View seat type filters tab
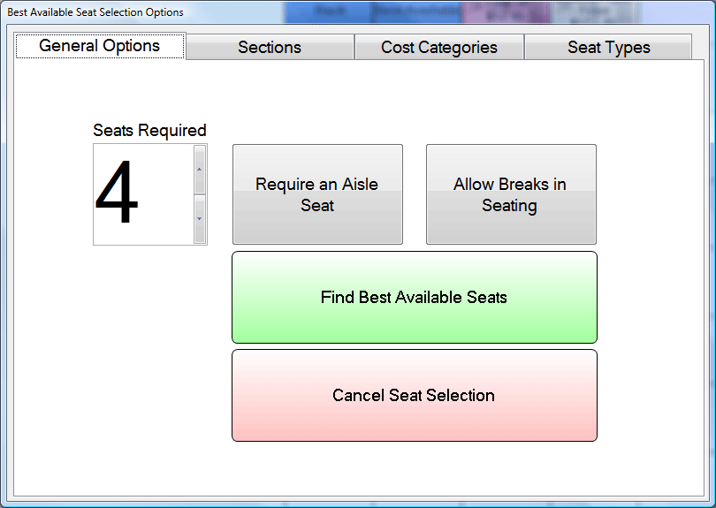Viewport: 716px width, 508px height. (x=608, y=48)
